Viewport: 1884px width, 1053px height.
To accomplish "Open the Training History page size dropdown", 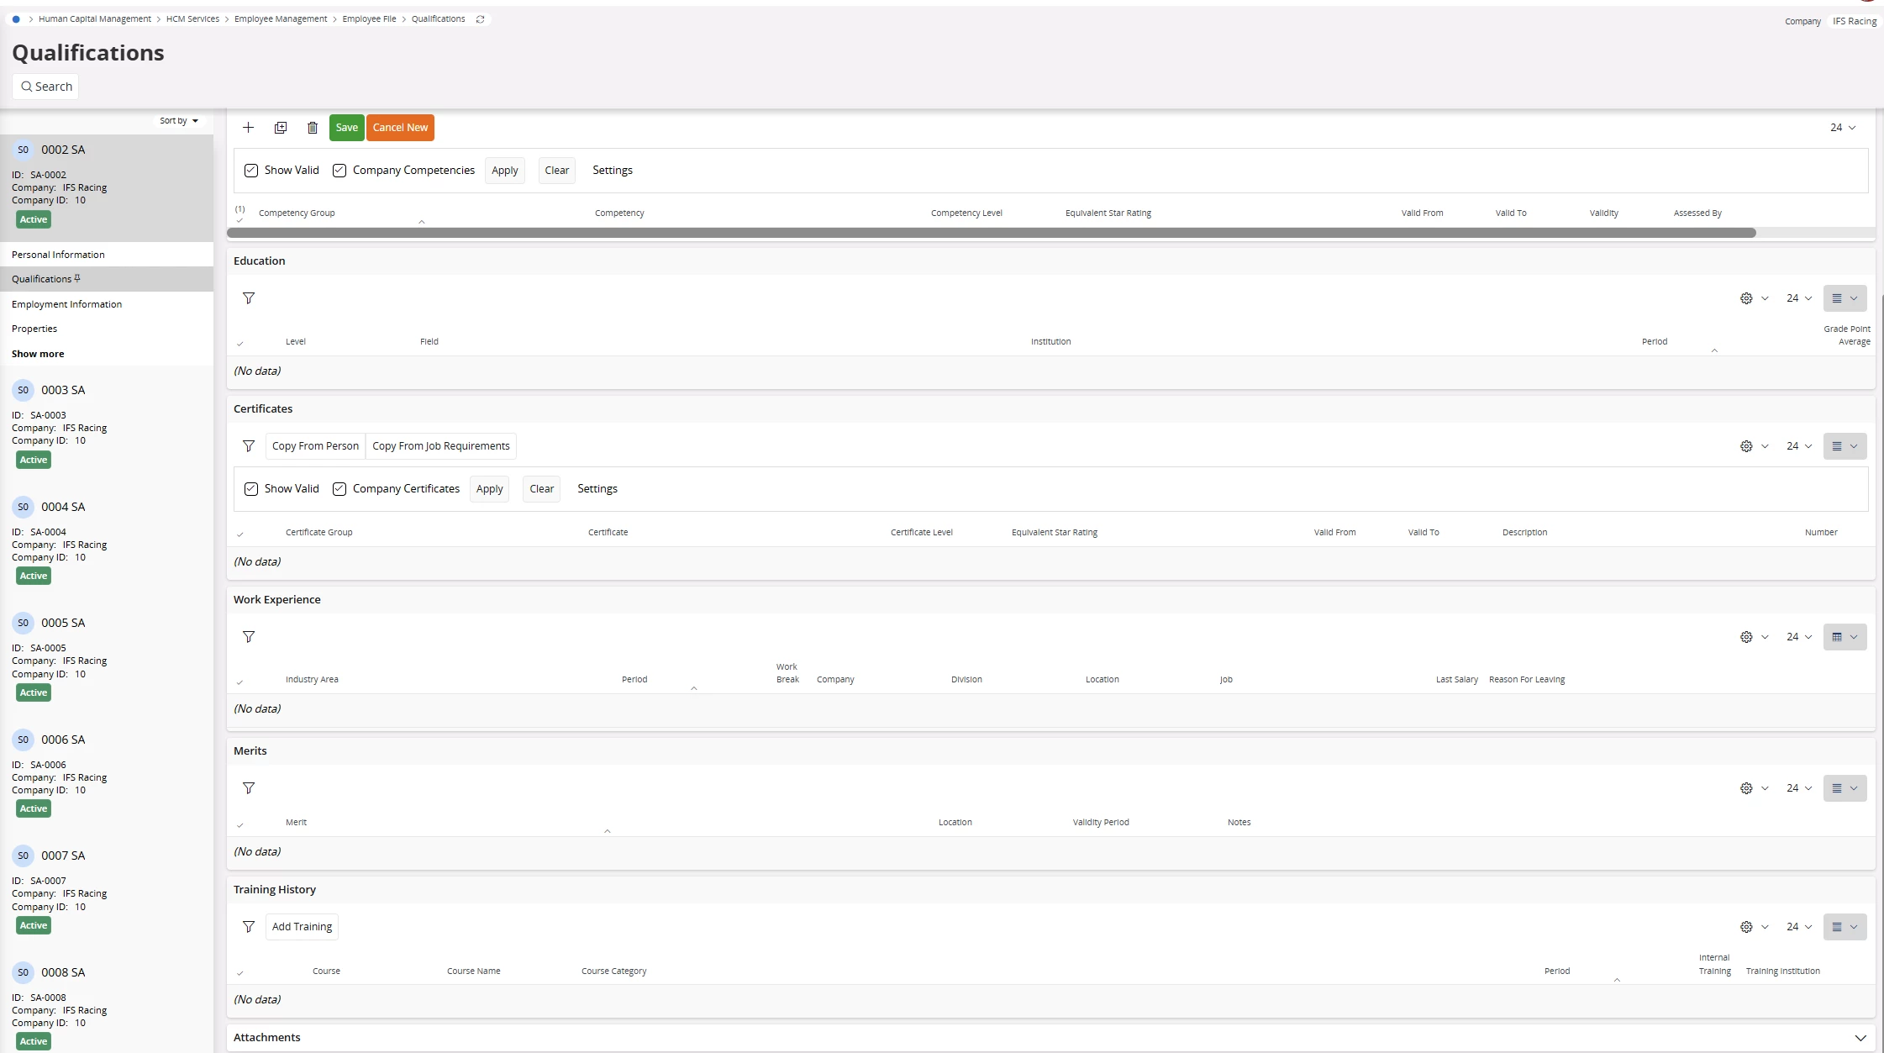I will (1798, 927).
